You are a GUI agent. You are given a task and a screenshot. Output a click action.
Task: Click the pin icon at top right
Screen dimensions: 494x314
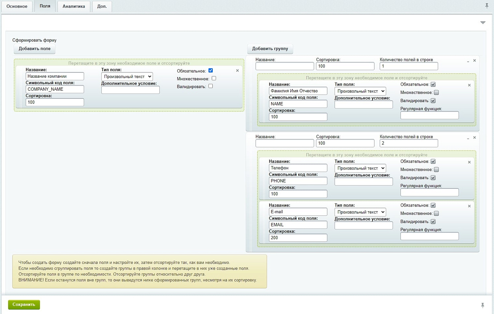click(487, 6)
